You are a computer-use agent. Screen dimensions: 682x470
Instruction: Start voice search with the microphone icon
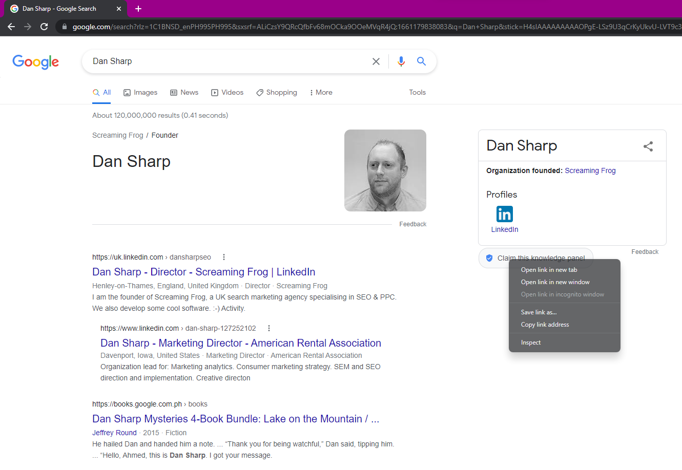pyautogui.click(x=401, y=61)
